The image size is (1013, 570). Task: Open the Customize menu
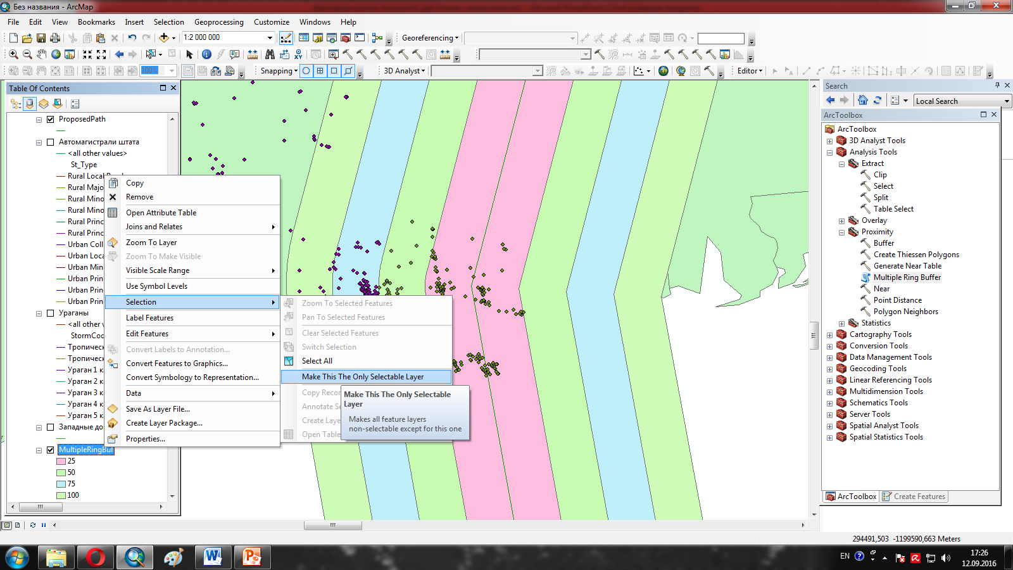pyautogui.click(x=272, y=22)
